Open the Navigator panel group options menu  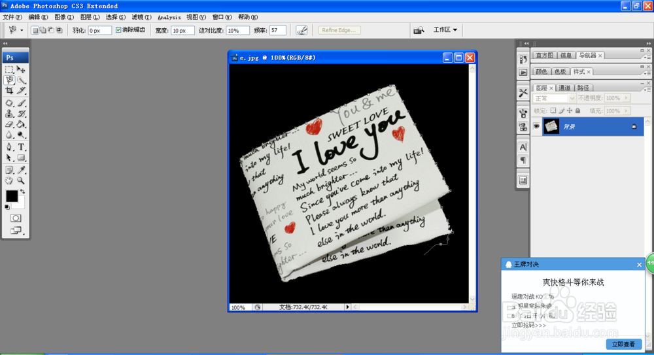pos(647,57)
